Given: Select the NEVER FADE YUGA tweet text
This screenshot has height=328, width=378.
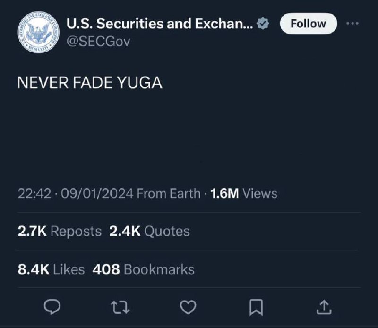Looking at the screenshot, I should click(90, 83).
